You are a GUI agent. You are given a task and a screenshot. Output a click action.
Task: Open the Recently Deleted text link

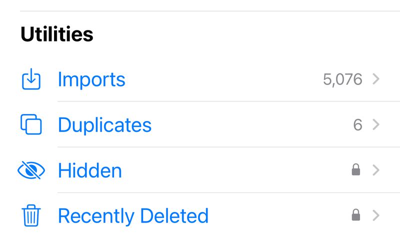click(x=133, y=216)
